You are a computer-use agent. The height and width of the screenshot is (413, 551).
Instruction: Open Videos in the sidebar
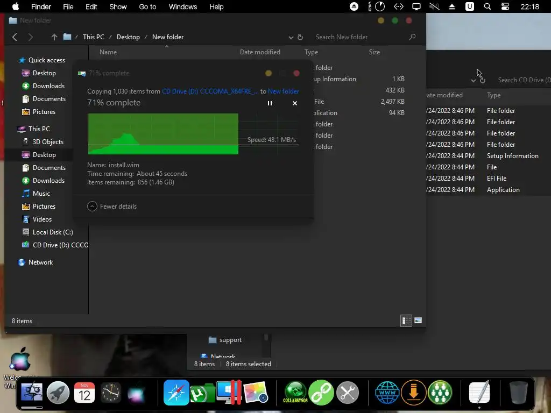point(42,219)
